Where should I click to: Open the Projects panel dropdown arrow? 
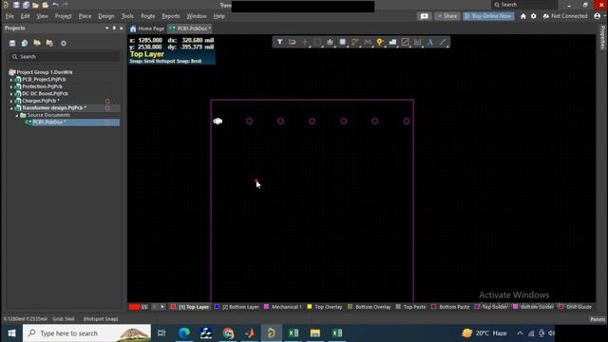106,28
